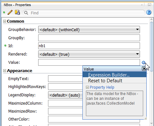The height and width of the screenshot is (126, 154).
Task: Click the 'LegendDisplay:' label
Action: point(22,95)
